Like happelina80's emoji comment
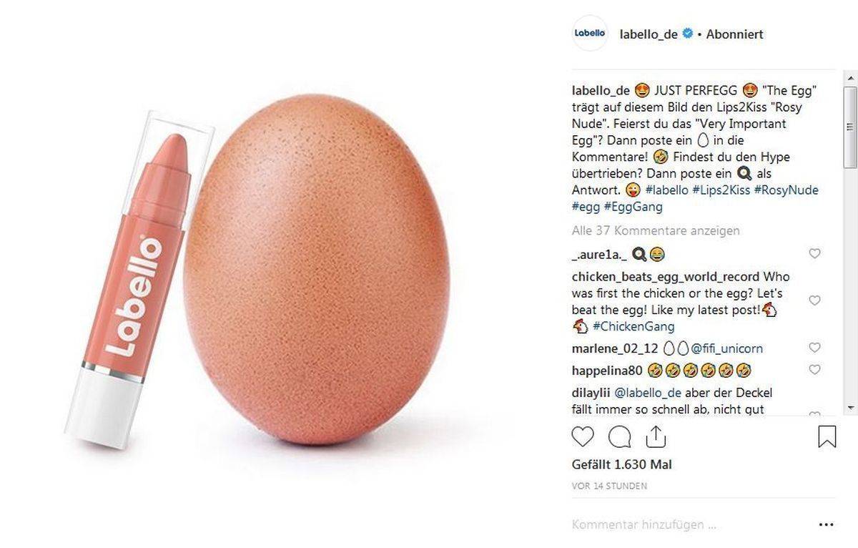Screen dimensions: 858x548 click(814, 370)
